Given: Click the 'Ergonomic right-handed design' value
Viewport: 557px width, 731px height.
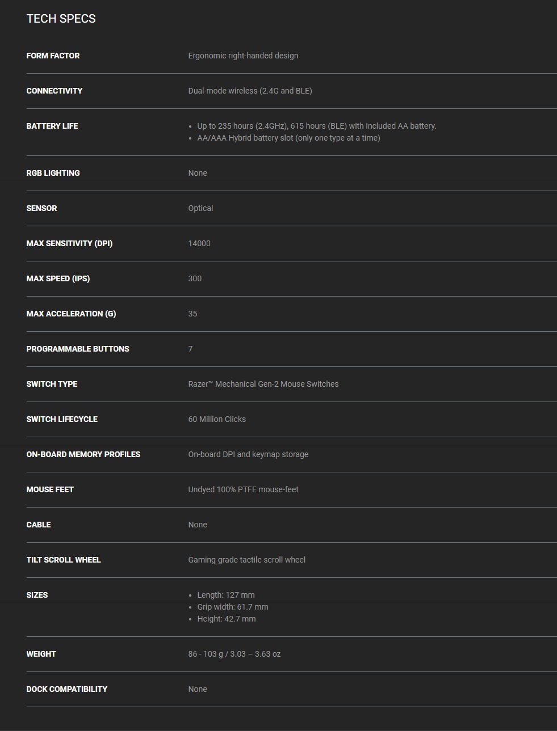Looking at the screenshot, I should [243, 56].
